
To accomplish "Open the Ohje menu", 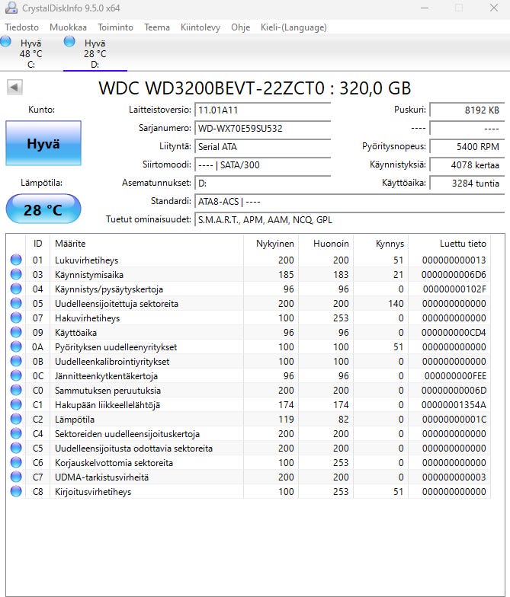I will click(x=241, y=27).
